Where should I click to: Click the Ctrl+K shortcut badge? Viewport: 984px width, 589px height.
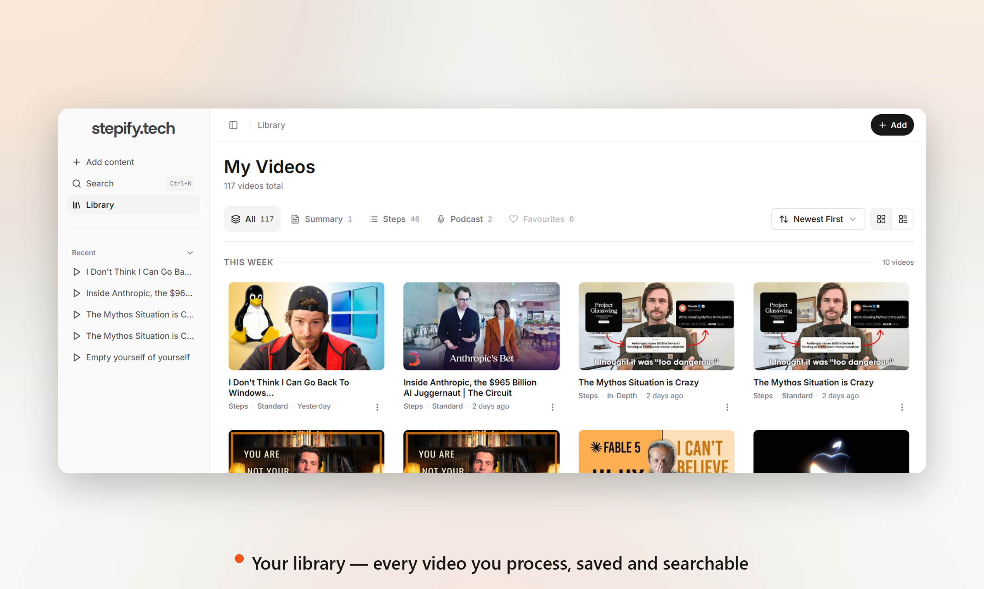tap(181, 183)
